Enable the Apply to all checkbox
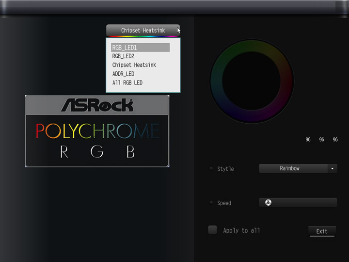The height and width of the screenshot is (262, 349). [x=212, y=230]
